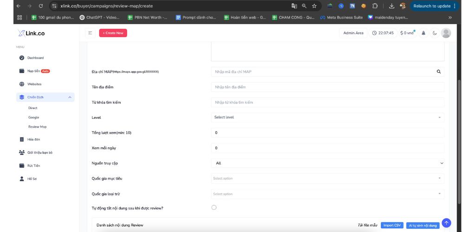Open the ChatGPT - Video bookmark

click(100, 18)
